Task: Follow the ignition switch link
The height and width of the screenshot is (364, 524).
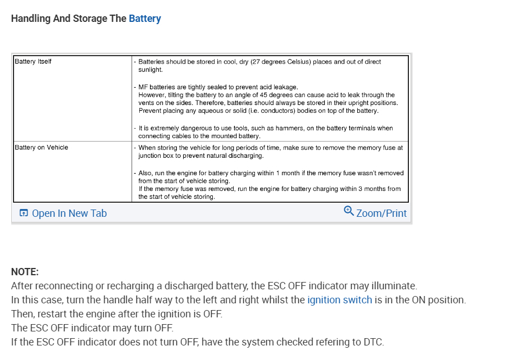Action: (x=339, y=300)
